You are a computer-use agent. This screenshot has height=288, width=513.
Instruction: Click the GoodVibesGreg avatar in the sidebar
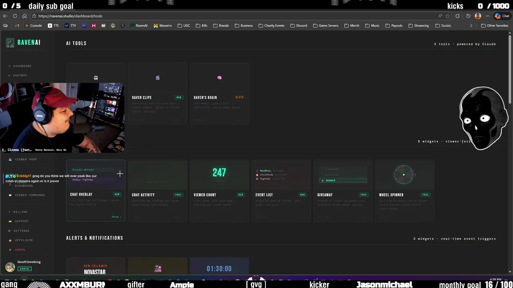(x=10, y=267)
